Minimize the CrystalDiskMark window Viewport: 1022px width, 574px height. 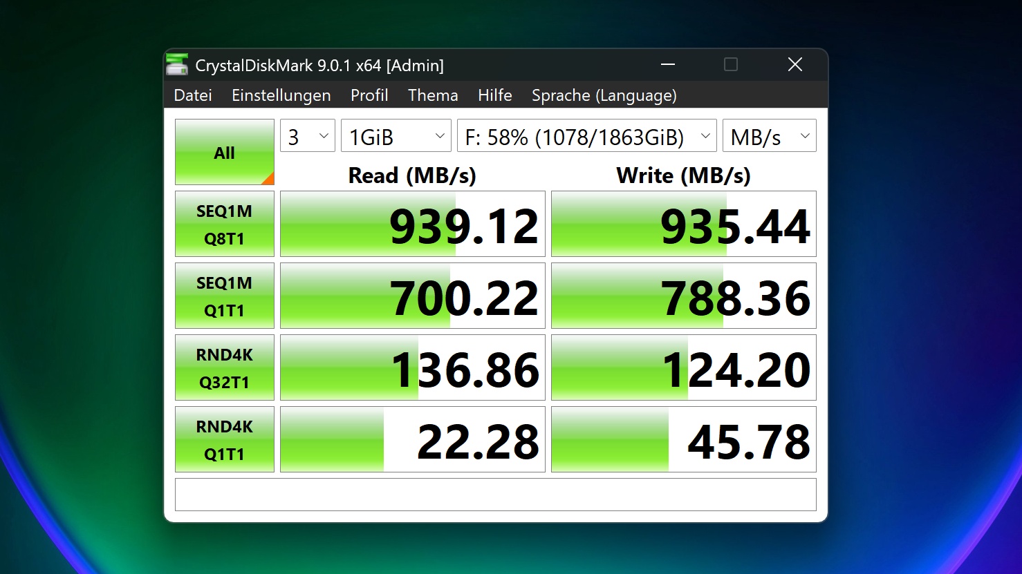[667, 65]
